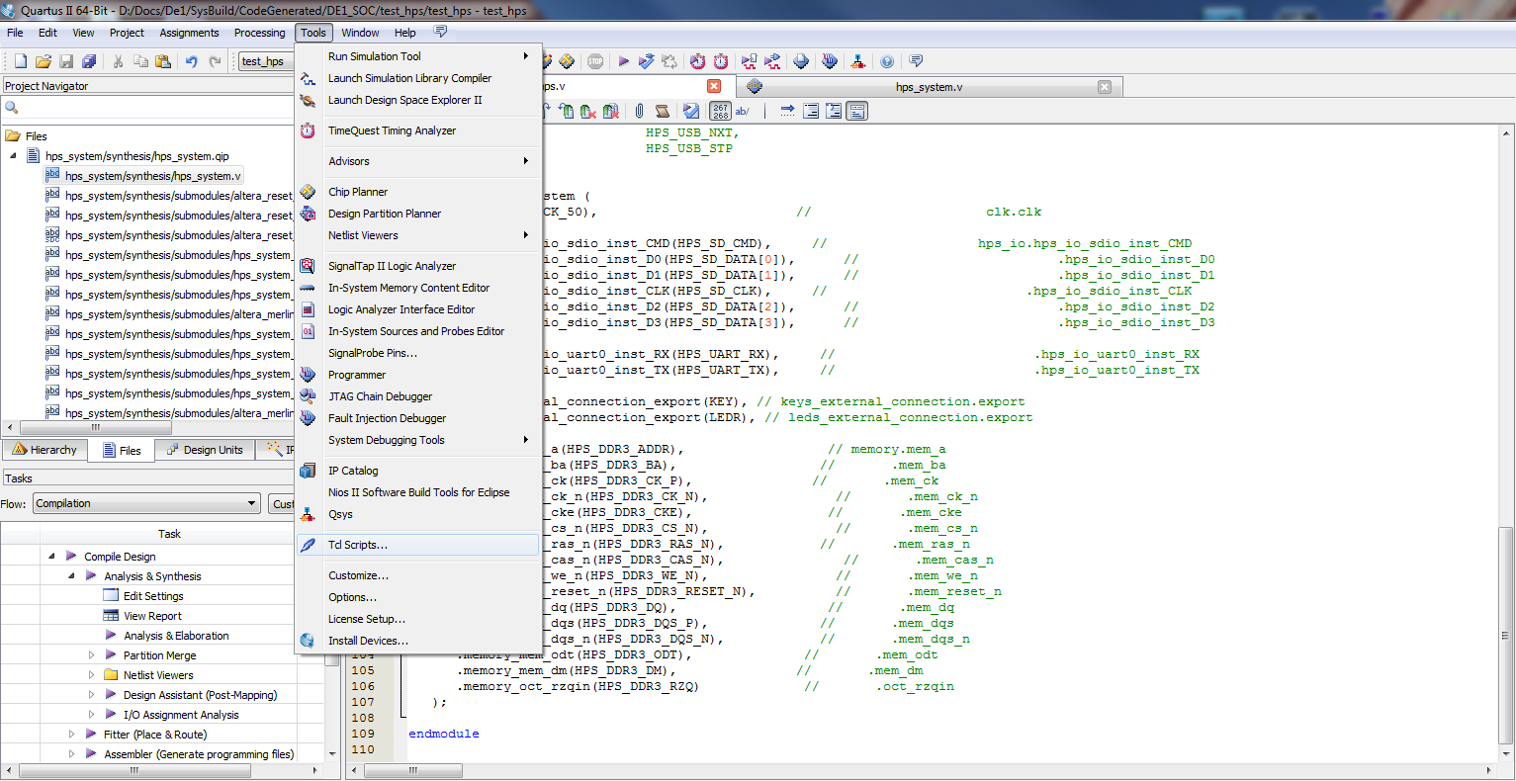Switch to hps_system.v editor tab
The width and height of the screenshot is (1516, 781).
click(928, 87)
